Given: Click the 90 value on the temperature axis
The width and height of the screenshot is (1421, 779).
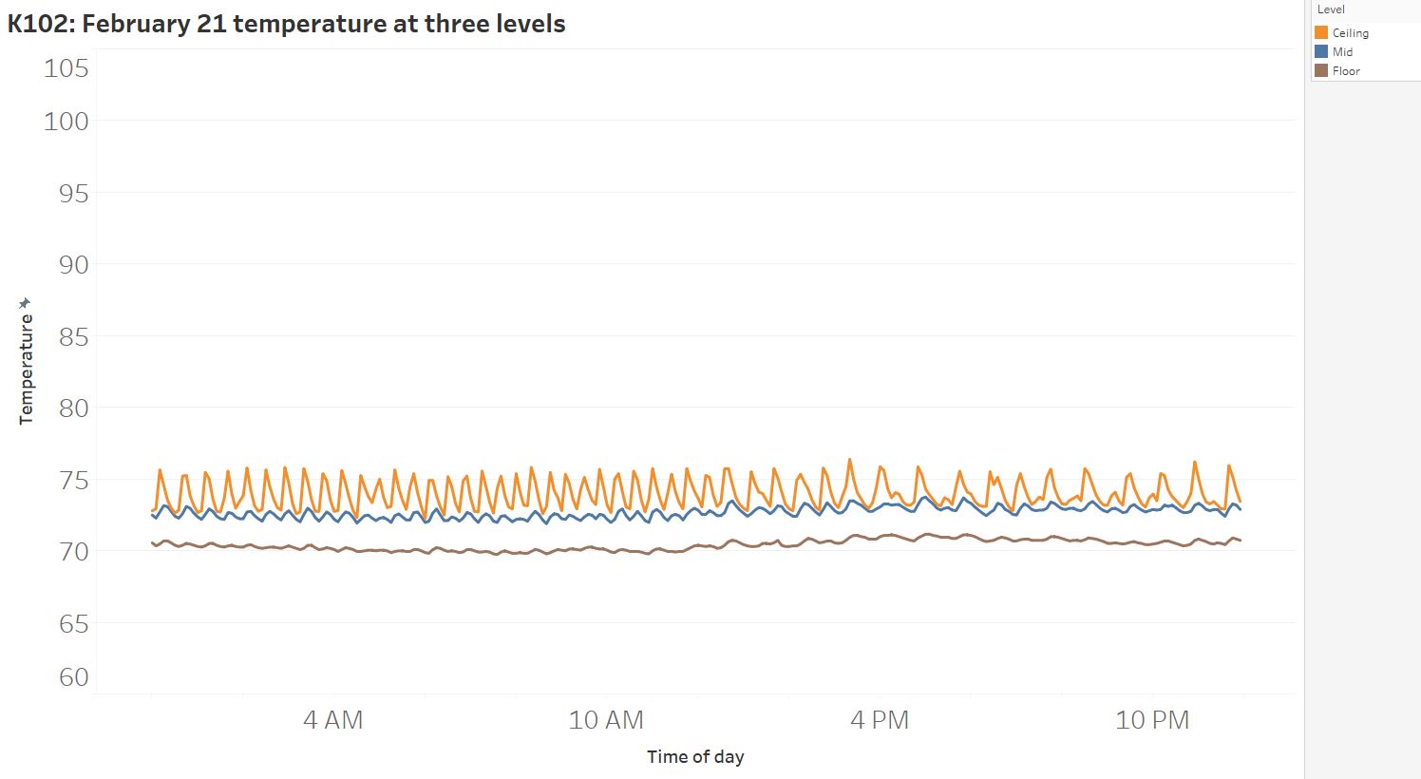Looking at the screenshot, I should tap(73, 265).
